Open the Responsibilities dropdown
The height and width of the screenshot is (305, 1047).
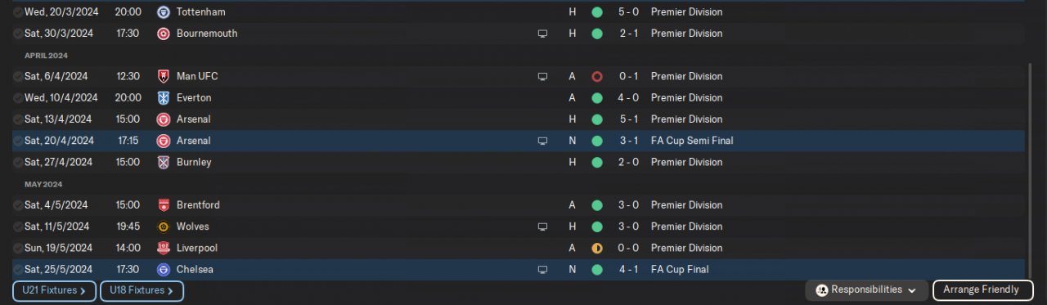[866, 290]
